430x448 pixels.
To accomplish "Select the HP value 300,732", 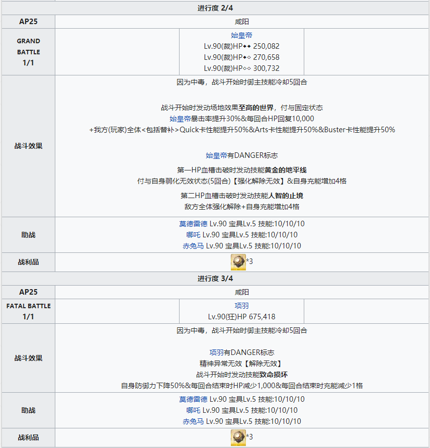I will click(x=266, y=68).
